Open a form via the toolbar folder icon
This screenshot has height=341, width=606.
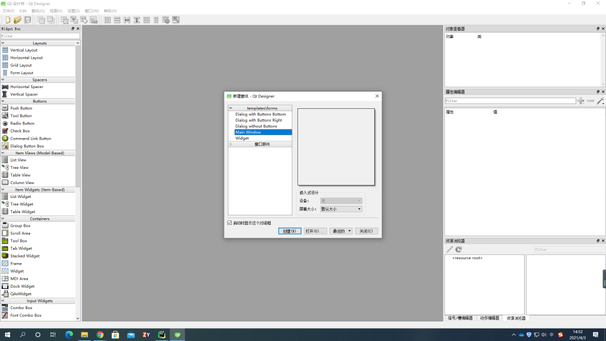(17, 20)
